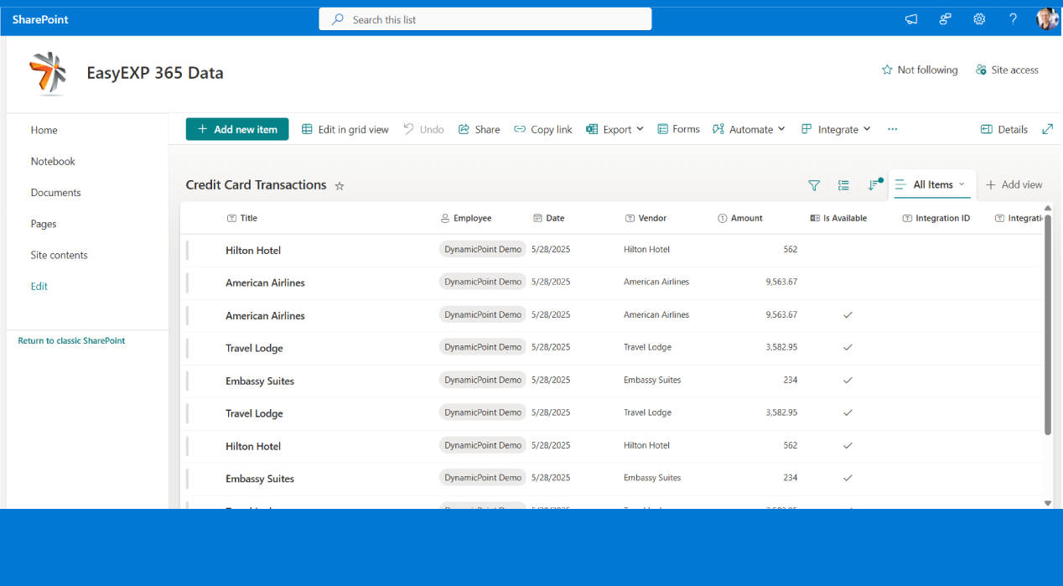
Task: Open the All Items view dropdown
Action: click(x=932, y=184)
